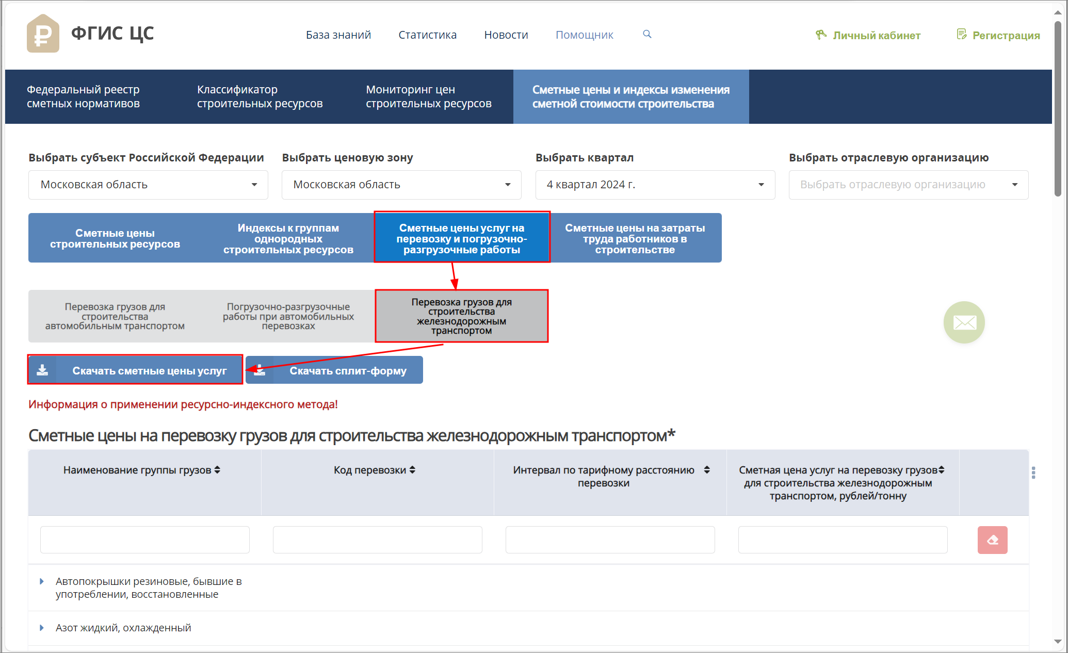Click the envelope feedback icon
1068x653 pixels.
(964, 322)
